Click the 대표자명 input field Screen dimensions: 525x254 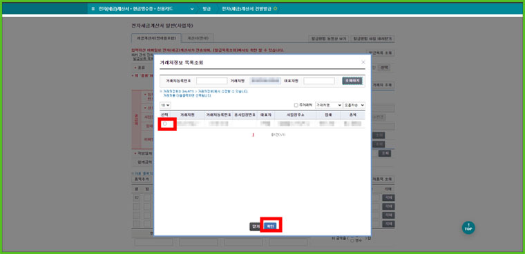tap(319, 81)
